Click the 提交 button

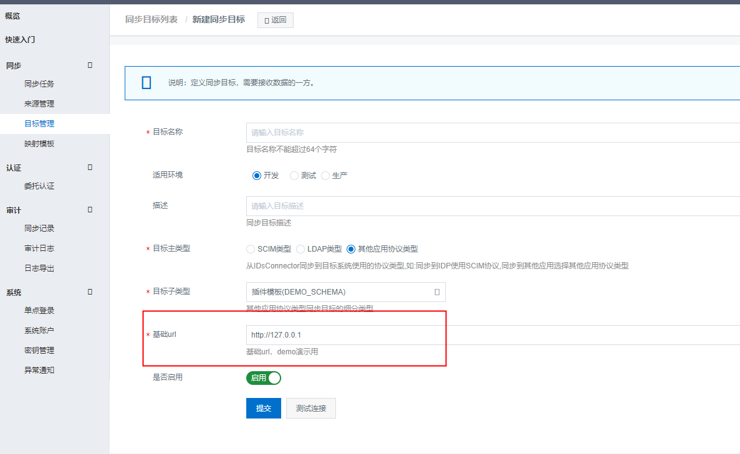pos(263,409)
